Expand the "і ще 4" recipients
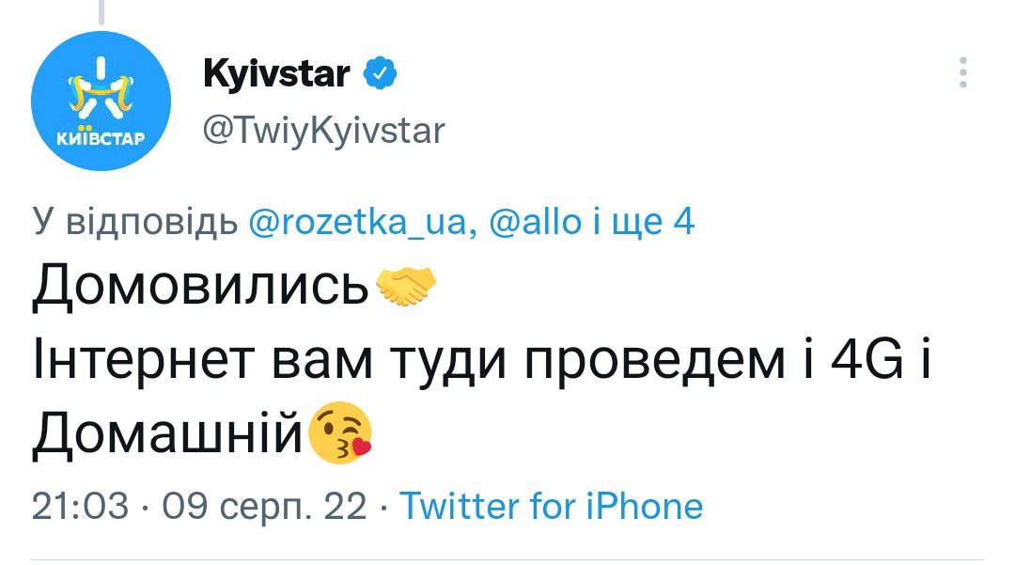1015x565 pixels. (x=645, y=222)
